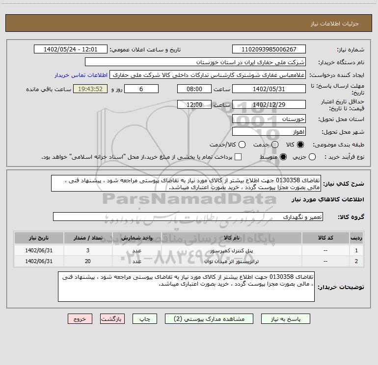This screenshot has height=365, width=378.
Task: Click the بازگشت back button
Action: coord(112,319)
